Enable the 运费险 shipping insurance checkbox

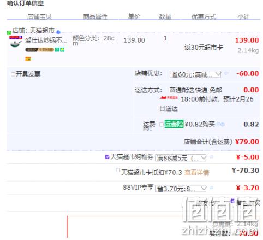coord(162,125)
